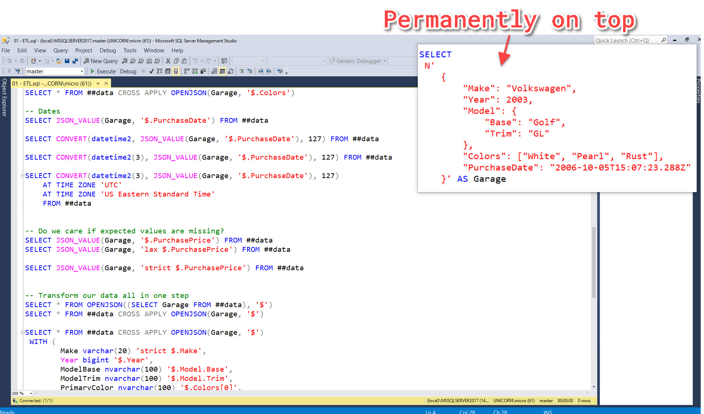Click the MDX query icon
Image resolution: width=704 pixels, height=414 pixels.
click(133, 61)
